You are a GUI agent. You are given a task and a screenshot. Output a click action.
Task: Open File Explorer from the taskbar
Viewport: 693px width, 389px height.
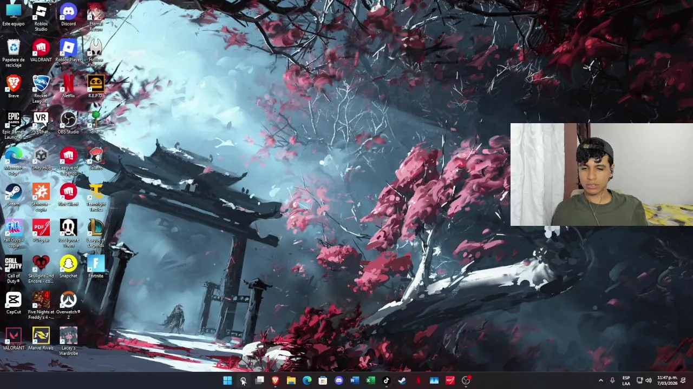[x=291, y=380]
